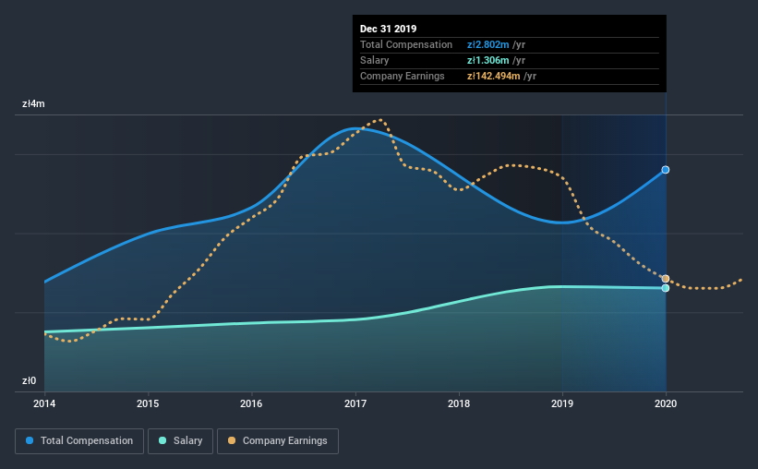Click the Dec 31 2019 tooltip date
This screenshot has width=758, height=469.
click(388, 29)
